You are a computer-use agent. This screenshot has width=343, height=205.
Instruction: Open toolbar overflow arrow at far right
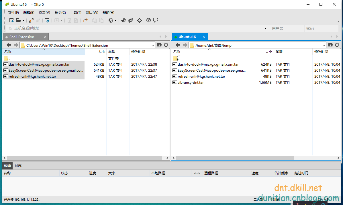(x=338, y=22)
